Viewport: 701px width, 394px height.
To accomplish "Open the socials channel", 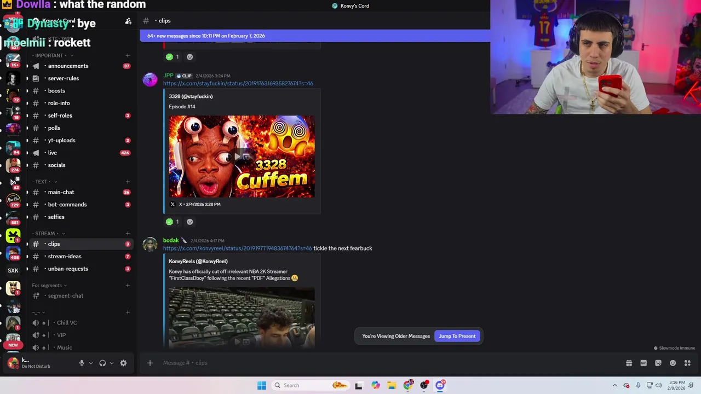I will (81, 165).
